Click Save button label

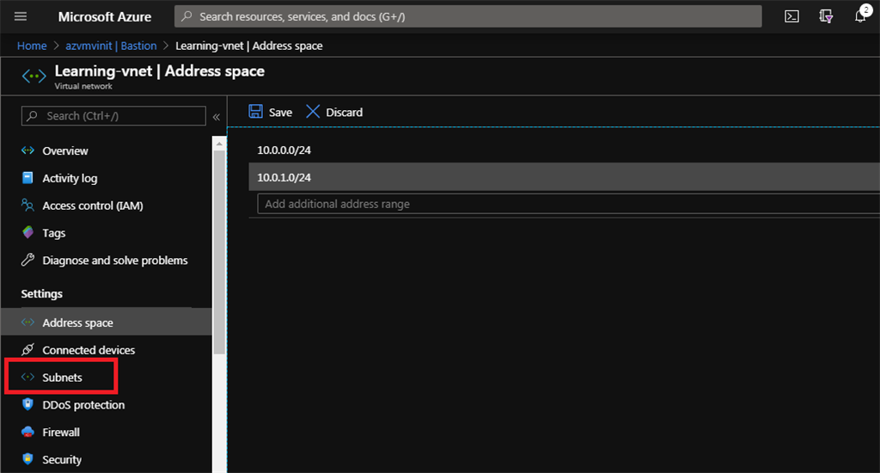(x=280, y=113)
